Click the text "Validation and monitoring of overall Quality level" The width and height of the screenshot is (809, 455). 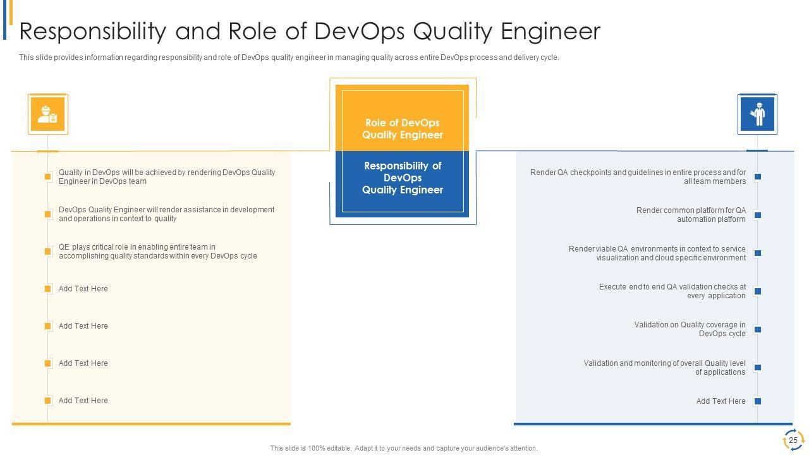(665, 368)
